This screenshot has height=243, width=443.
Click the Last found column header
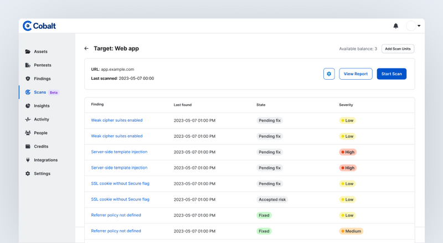pos(183,105)
